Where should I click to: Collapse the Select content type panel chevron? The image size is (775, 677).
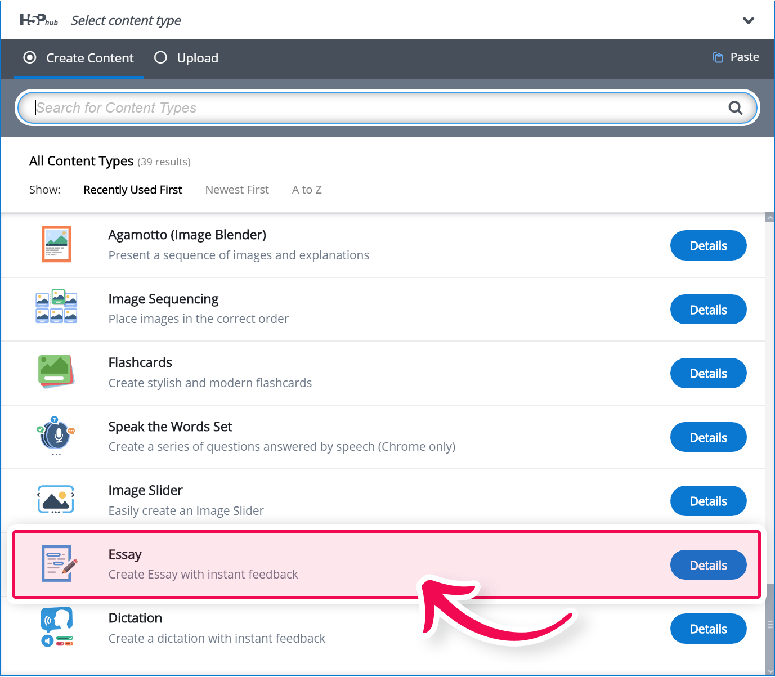click(748, 21)
